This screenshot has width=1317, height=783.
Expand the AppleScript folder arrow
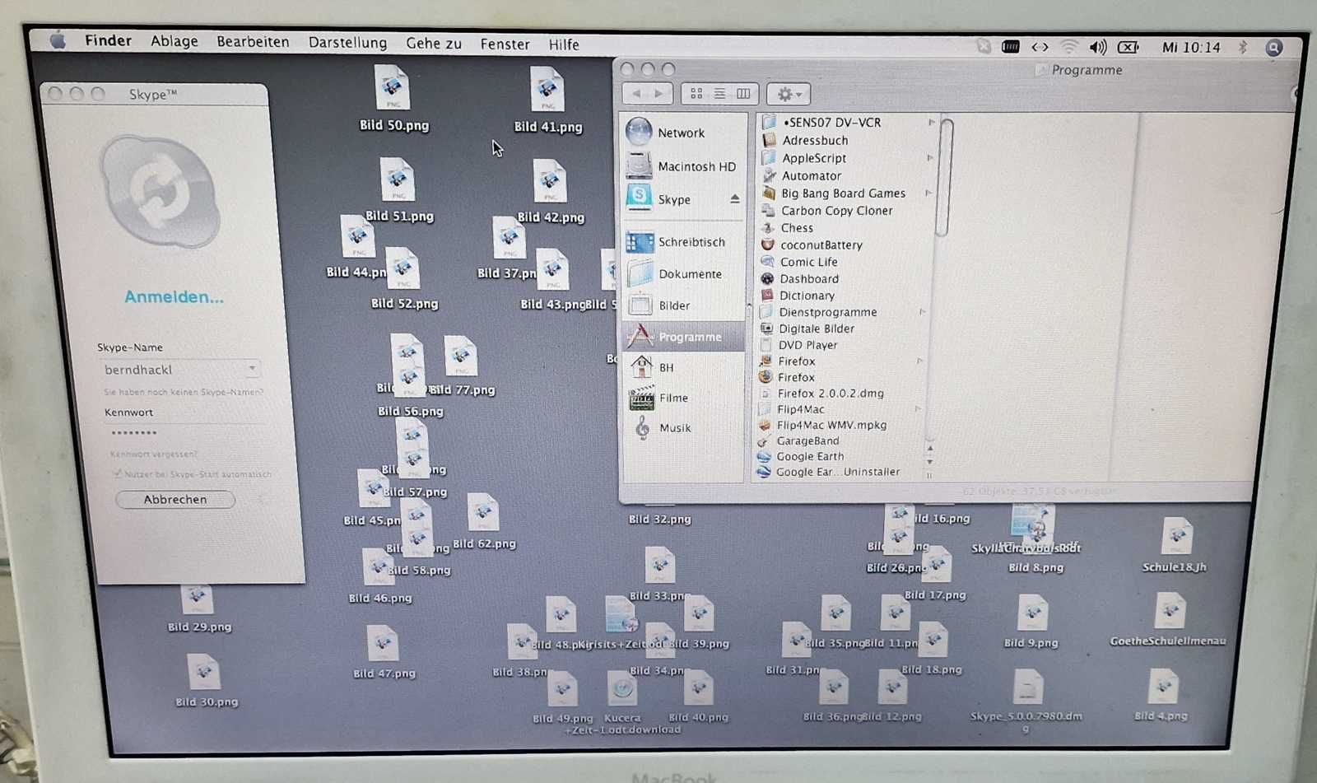coord(929,158)
